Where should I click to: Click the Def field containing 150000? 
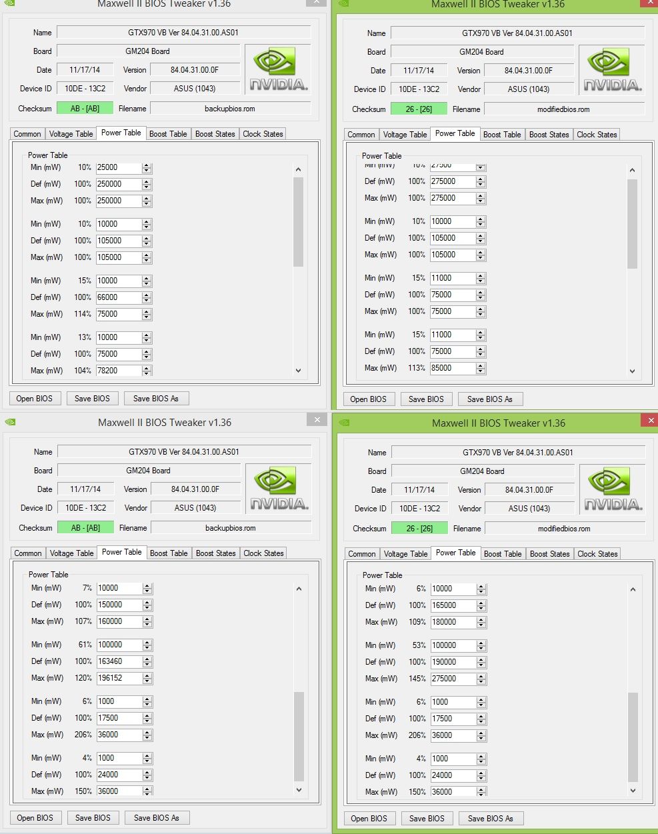pyautogui.click(x=119, y=605)
